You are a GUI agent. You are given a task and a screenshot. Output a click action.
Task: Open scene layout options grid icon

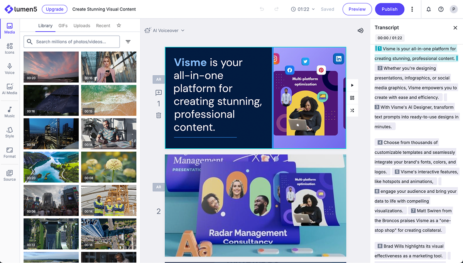click(352, 98)
